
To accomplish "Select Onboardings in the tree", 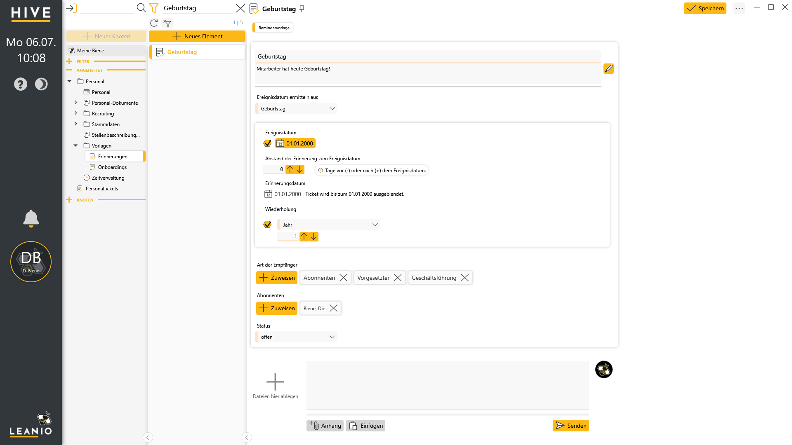I will pyautogui.click(x=112, y=167).
